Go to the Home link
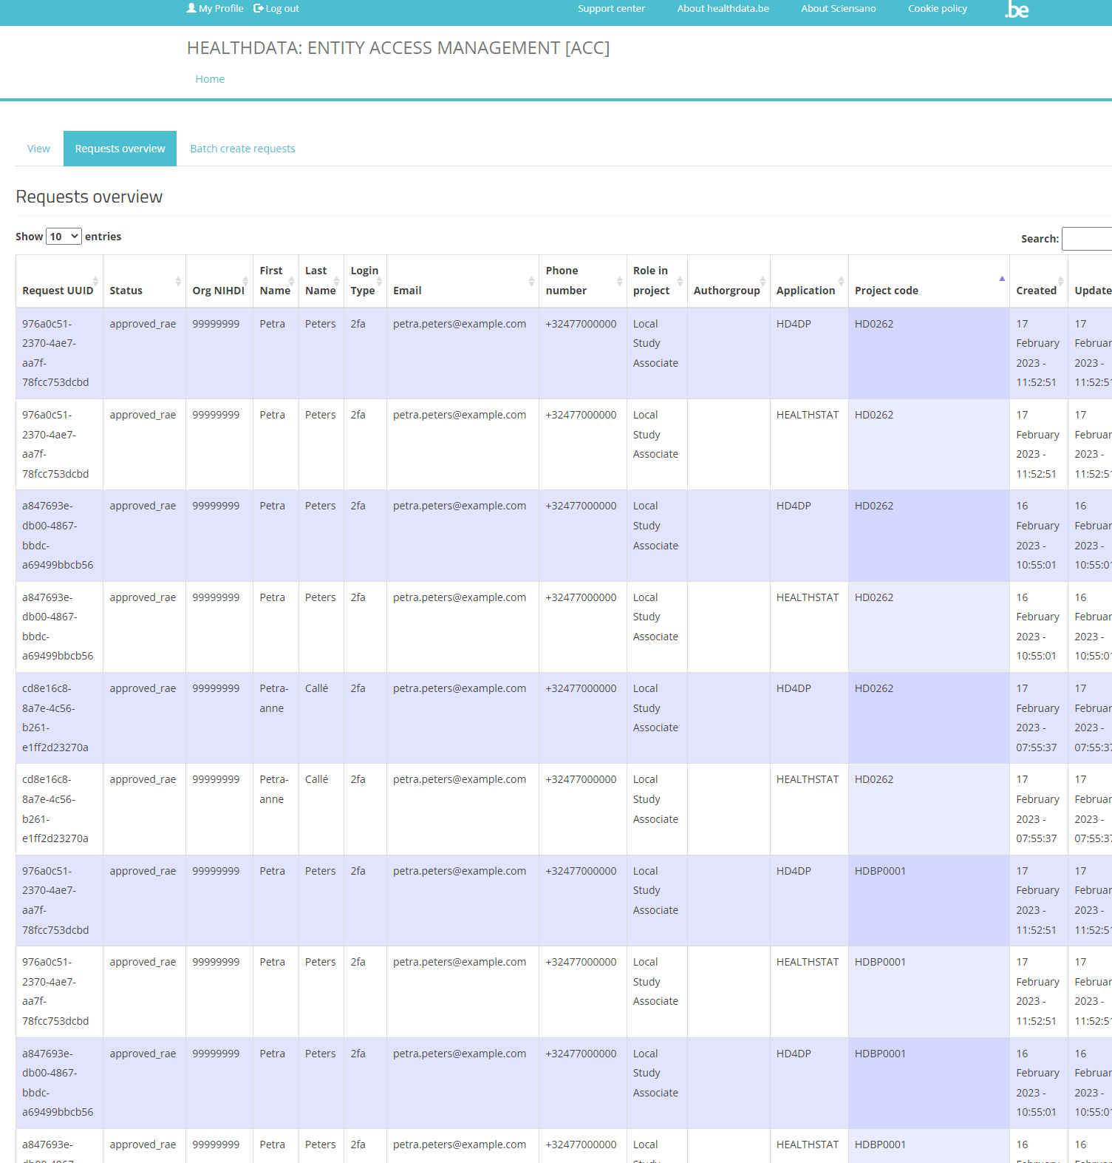This screenshot has width=1112, height=1163. click(x=210, y=79)
